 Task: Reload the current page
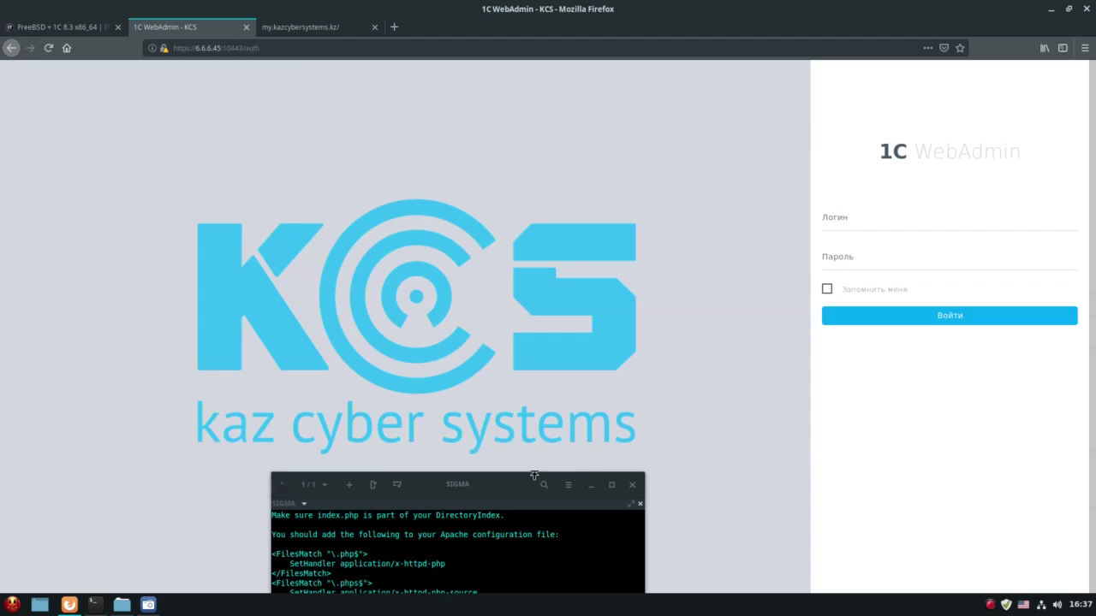click(49, 48)
